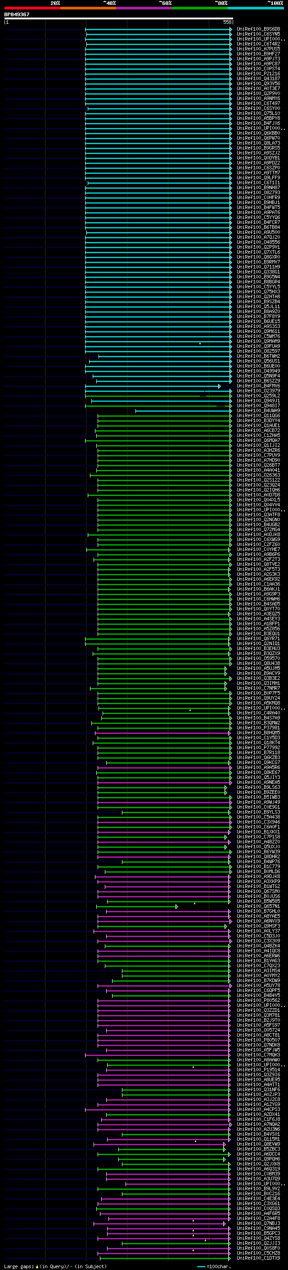
Task: Click the label UniRef100_A7NQA2
Action: pos(258,1124)
